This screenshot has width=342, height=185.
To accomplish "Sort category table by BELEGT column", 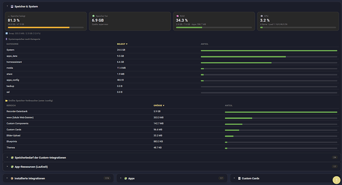I will tap(122, 44).
